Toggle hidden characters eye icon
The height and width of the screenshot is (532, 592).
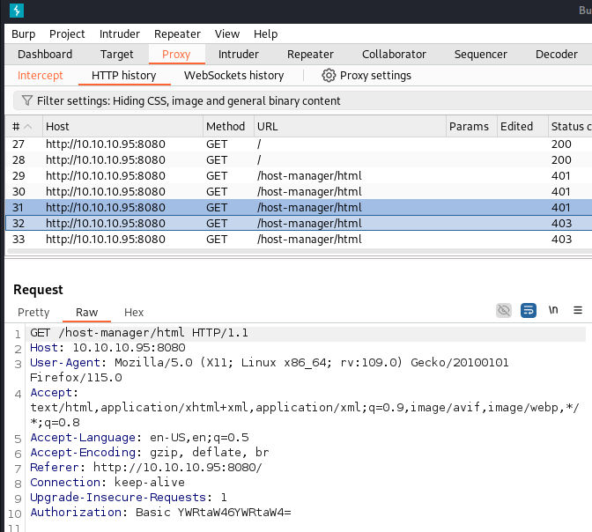pyautogui.click(x=504, y=311)
